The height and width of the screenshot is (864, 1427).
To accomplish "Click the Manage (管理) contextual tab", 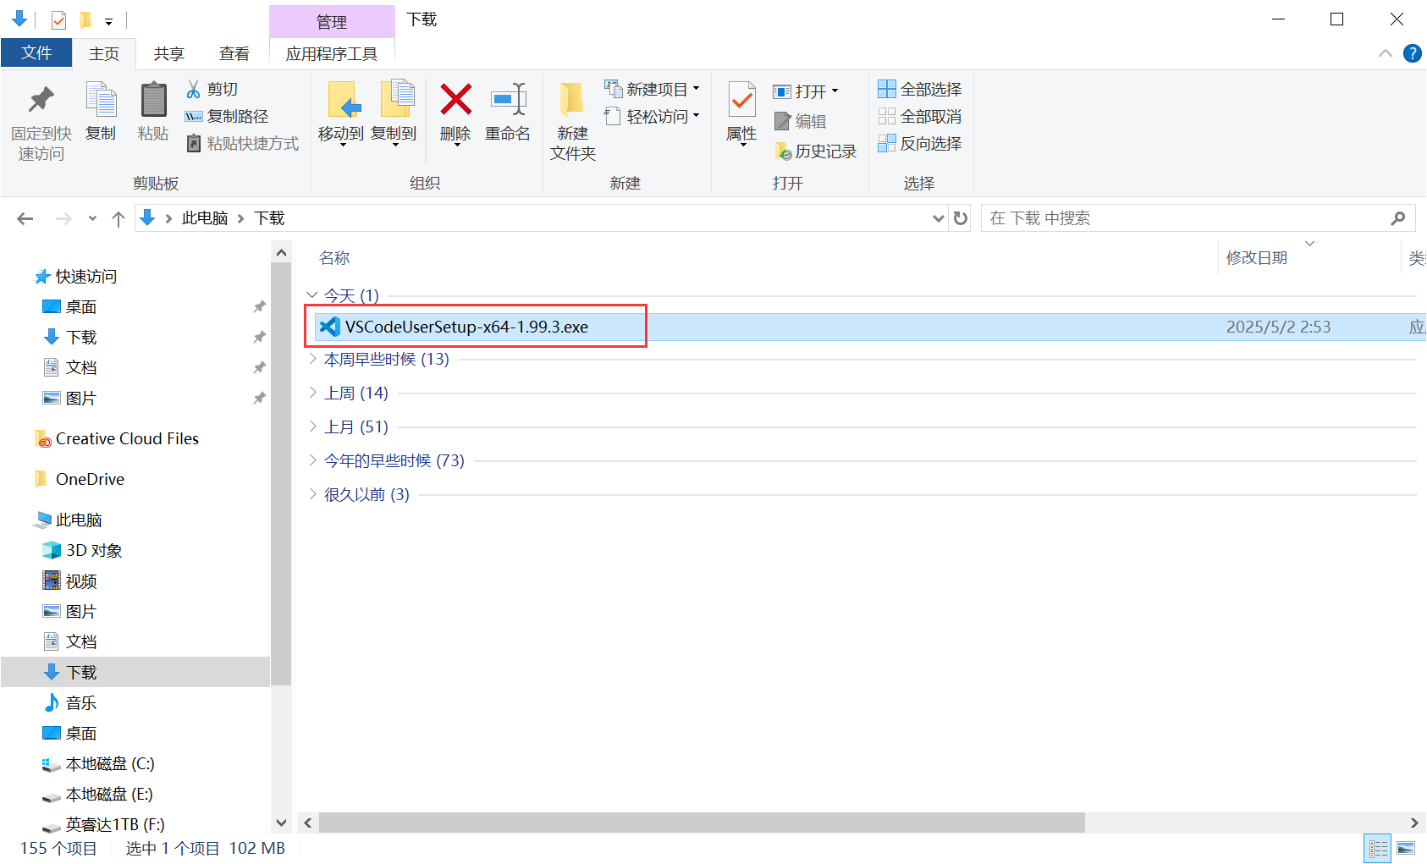I will (332, 22).
